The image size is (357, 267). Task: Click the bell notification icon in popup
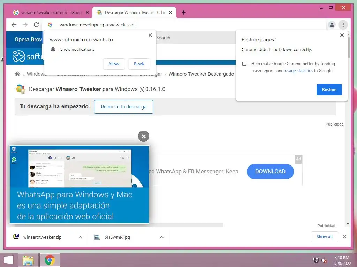pos(53,49)
